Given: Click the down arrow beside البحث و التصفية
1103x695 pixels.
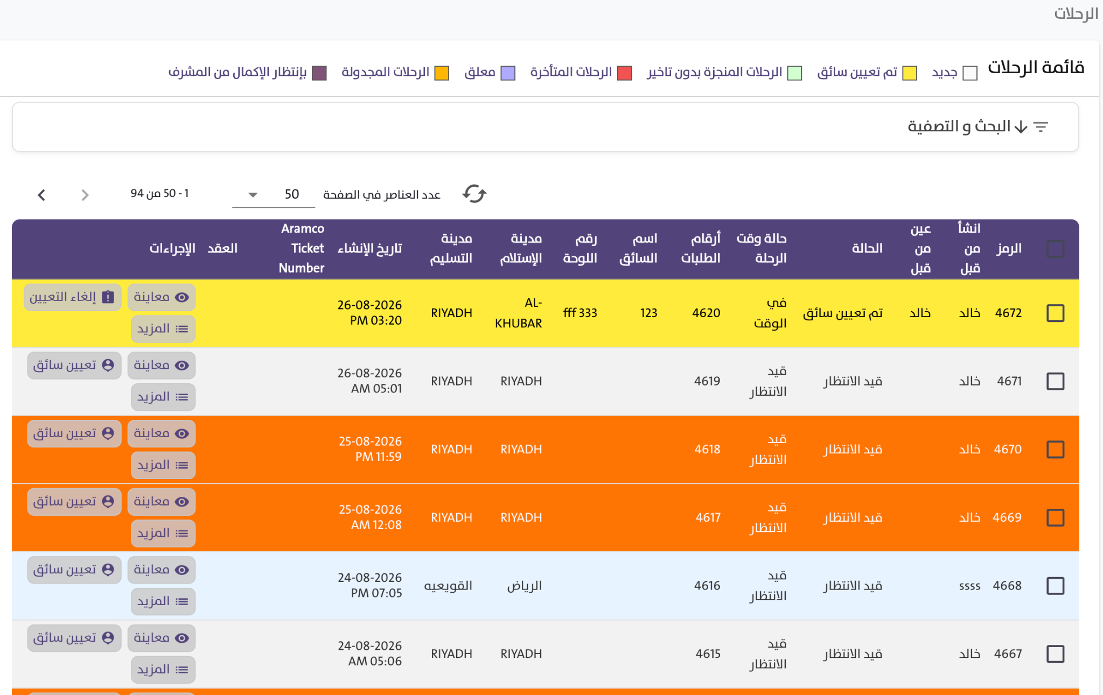Looking at the screenshot, I should tap(1021, 127).
